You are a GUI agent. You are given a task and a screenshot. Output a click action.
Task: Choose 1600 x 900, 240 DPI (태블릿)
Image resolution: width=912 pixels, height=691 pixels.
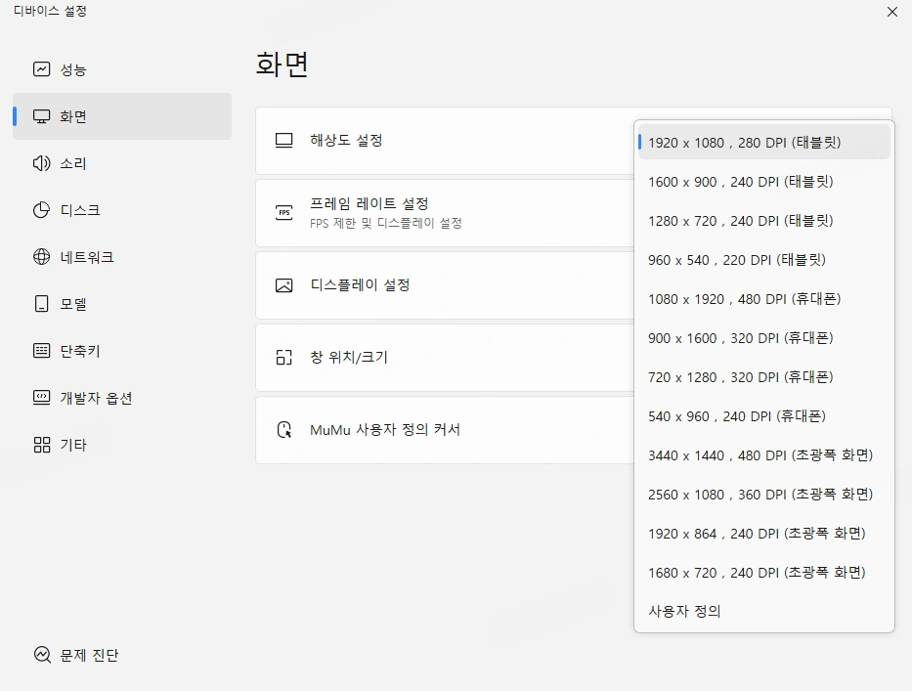coord(764,182)
